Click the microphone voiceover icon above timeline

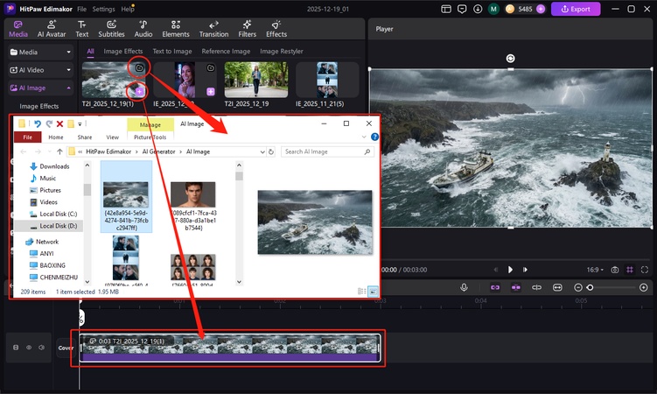tap(465, 287)
